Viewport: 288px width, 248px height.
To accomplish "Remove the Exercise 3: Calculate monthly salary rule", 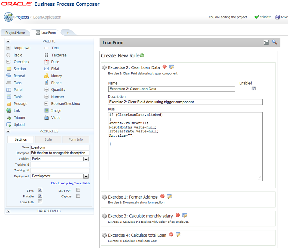I will (x=177, y=215).
